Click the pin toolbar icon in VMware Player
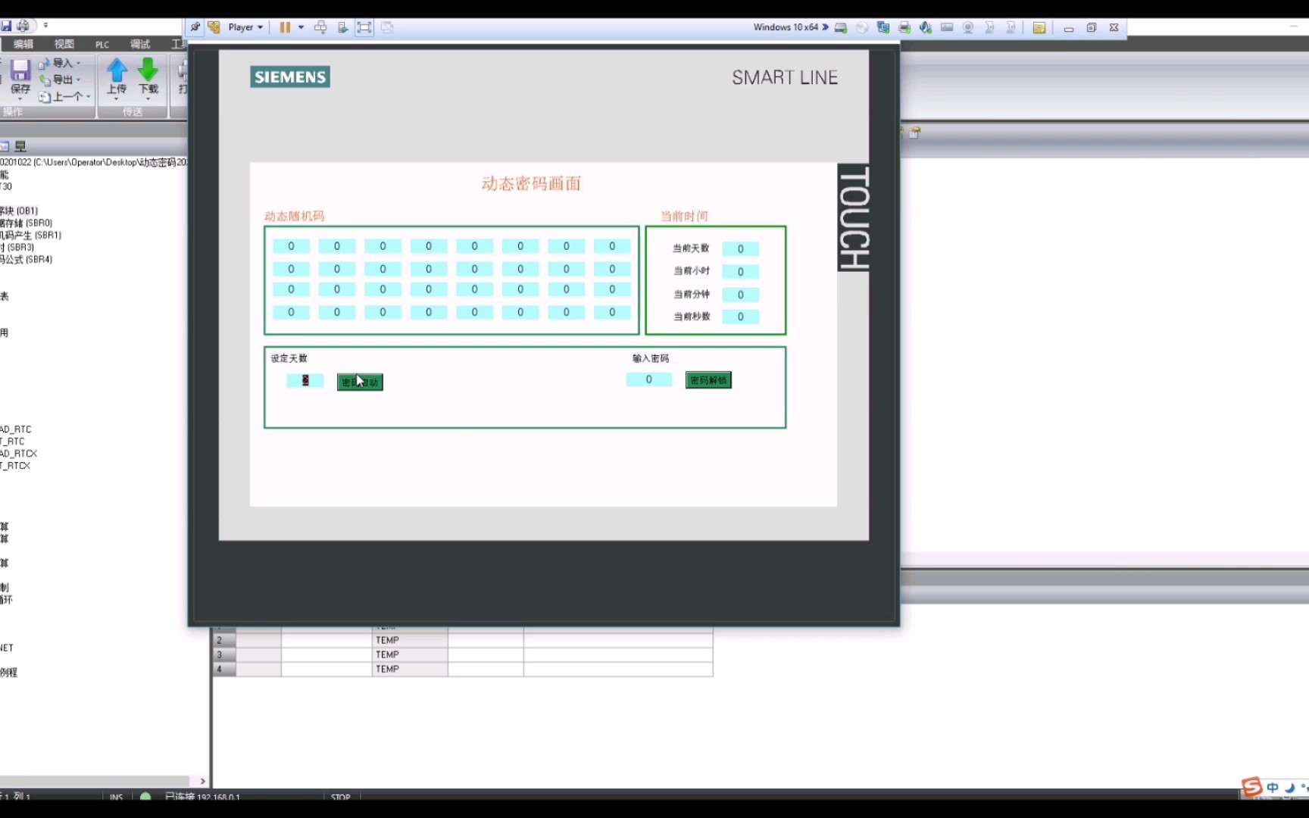 click(x=195, y=27)
